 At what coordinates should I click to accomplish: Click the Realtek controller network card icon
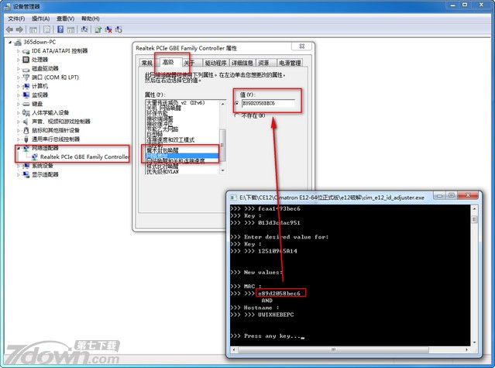tap(34, 156)
